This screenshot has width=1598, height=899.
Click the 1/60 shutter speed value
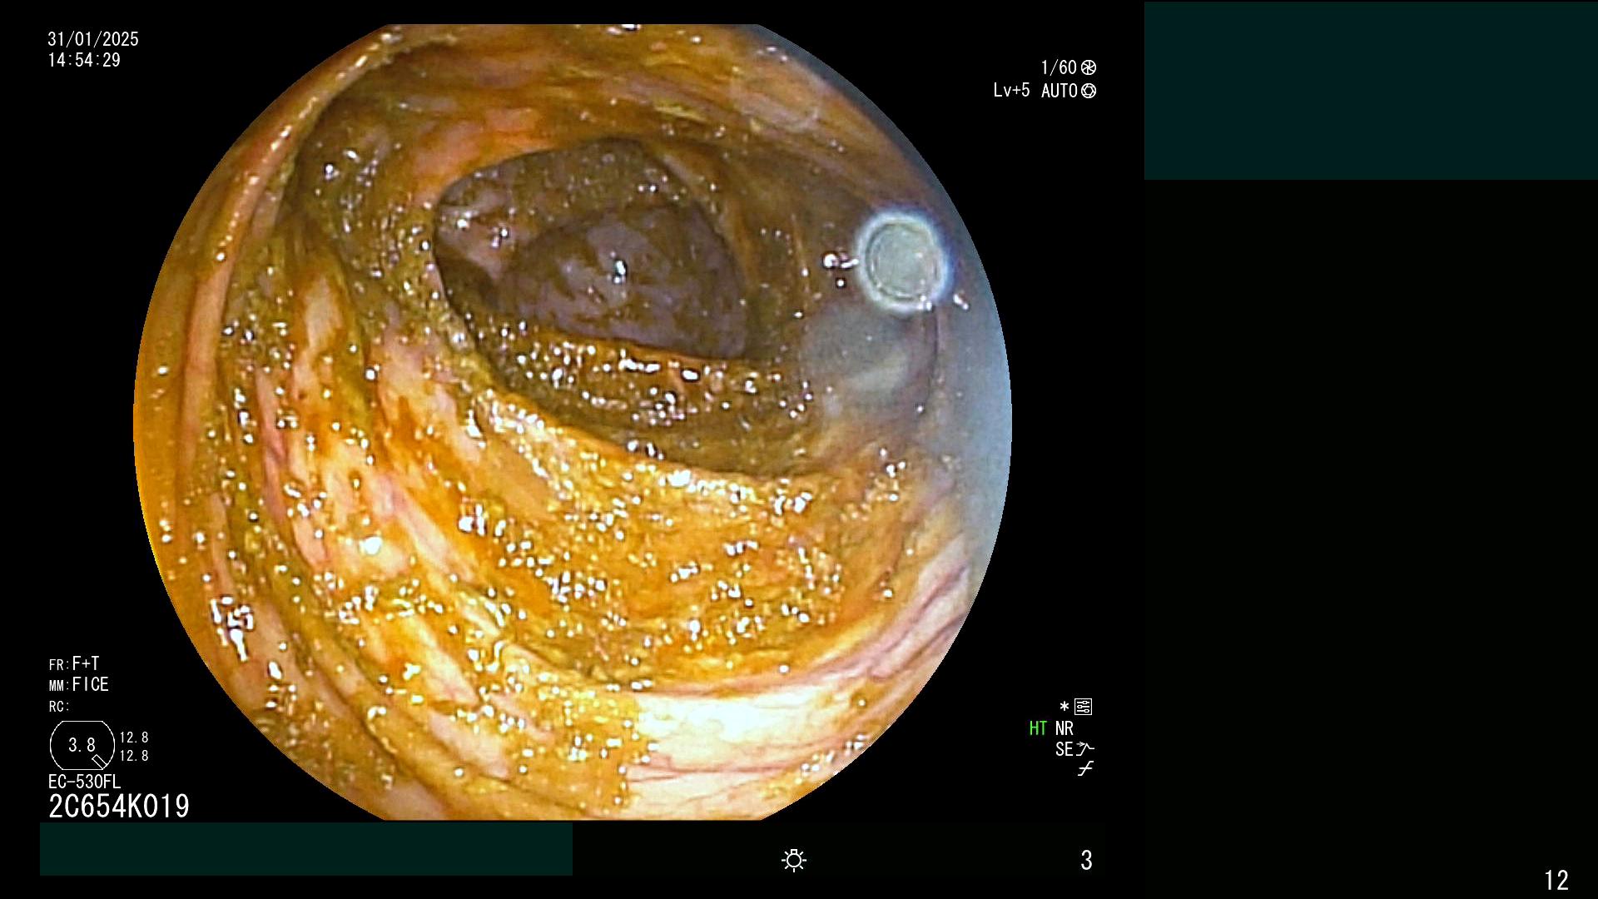tap(1059, 67)
